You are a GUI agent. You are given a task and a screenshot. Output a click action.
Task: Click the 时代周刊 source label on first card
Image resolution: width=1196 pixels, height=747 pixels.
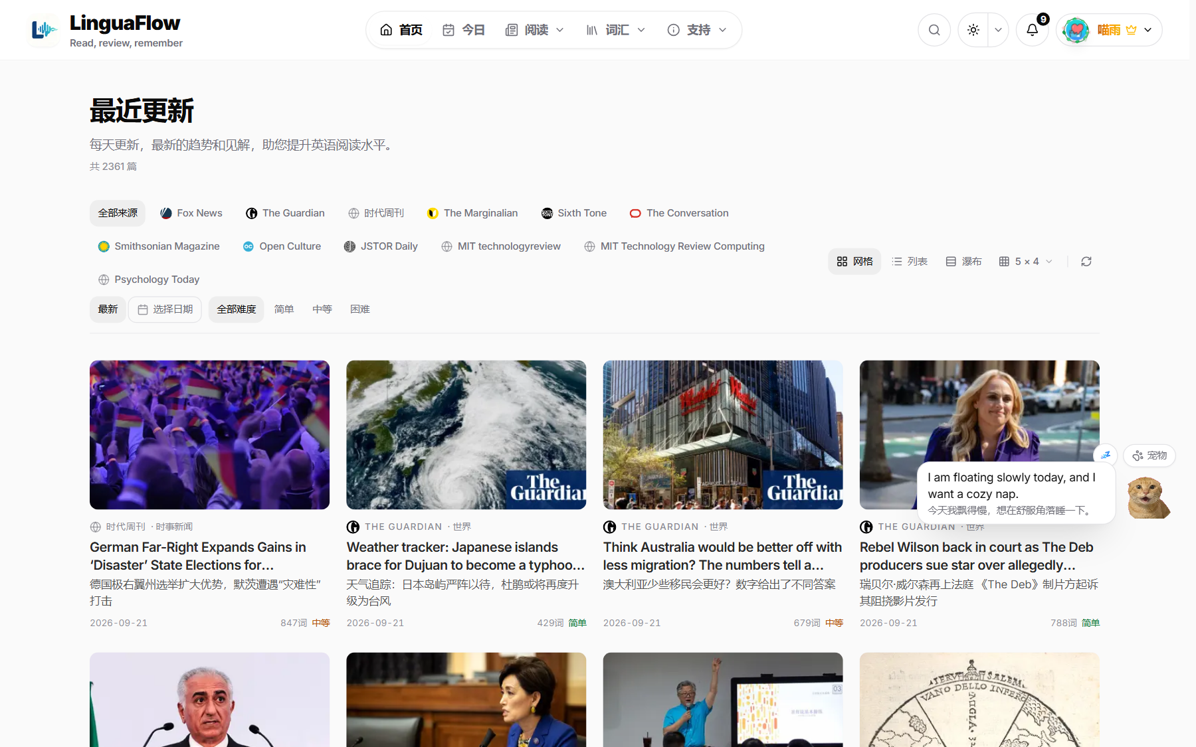(126, 527)
